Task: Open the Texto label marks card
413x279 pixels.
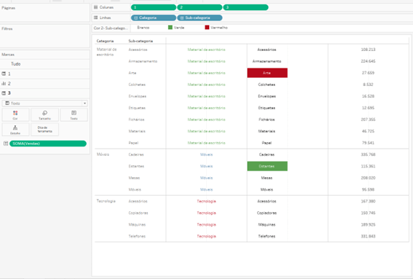Action: pos(74,115)
